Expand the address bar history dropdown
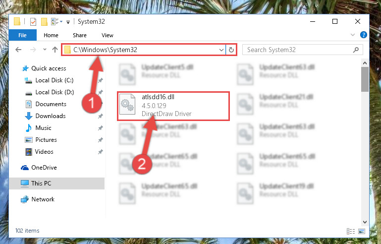381x244 pixels. tap(221, 50)
